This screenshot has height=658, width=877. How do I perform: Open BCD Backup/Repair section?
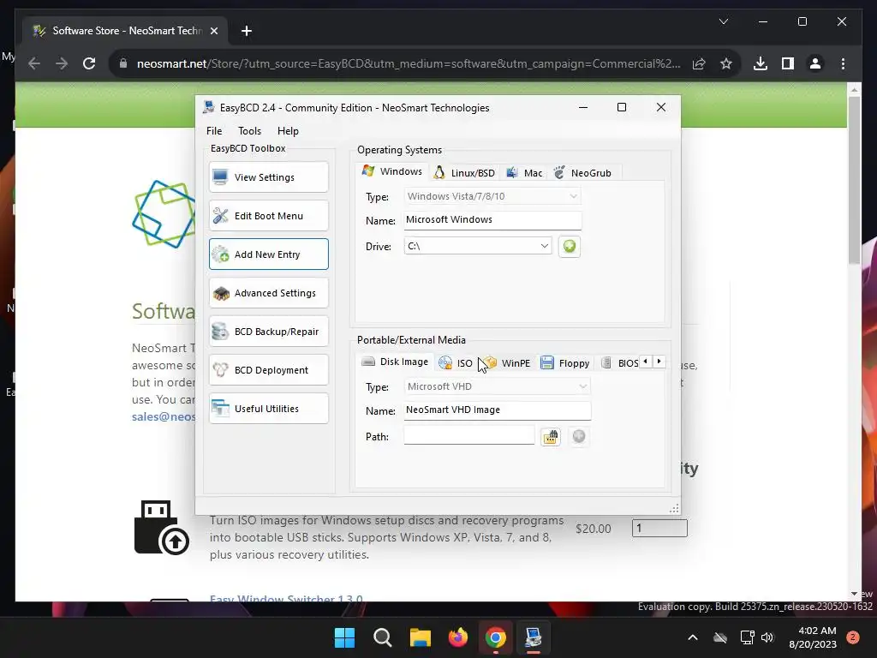click(x=268, y=332)
